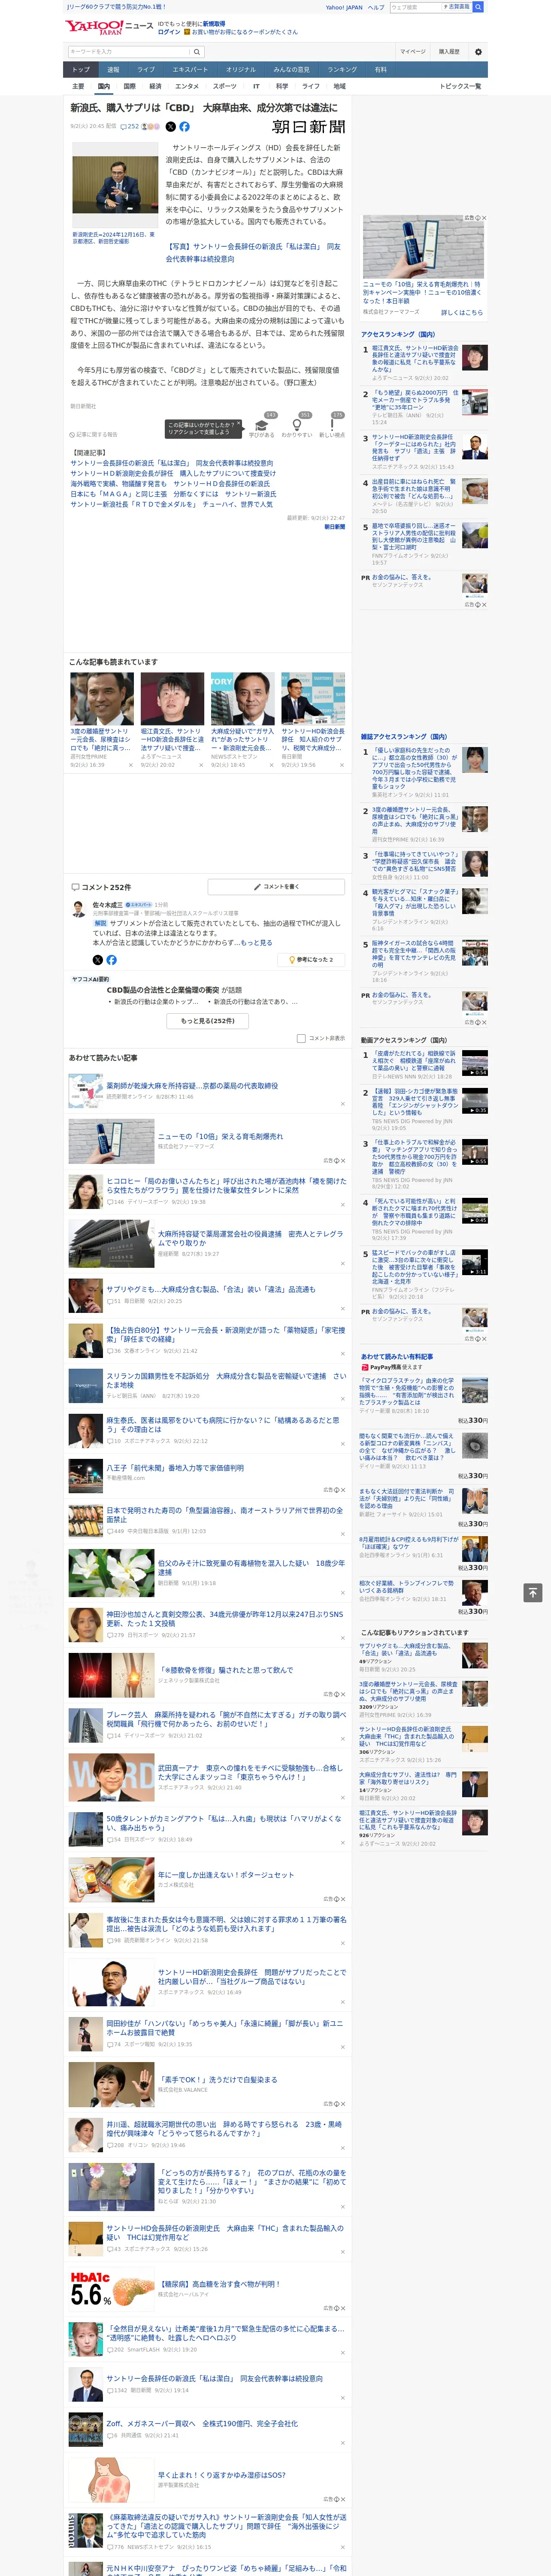551x2576 pixels.
Task: Open みんなの意見 tab
Action: pos(292,70)
